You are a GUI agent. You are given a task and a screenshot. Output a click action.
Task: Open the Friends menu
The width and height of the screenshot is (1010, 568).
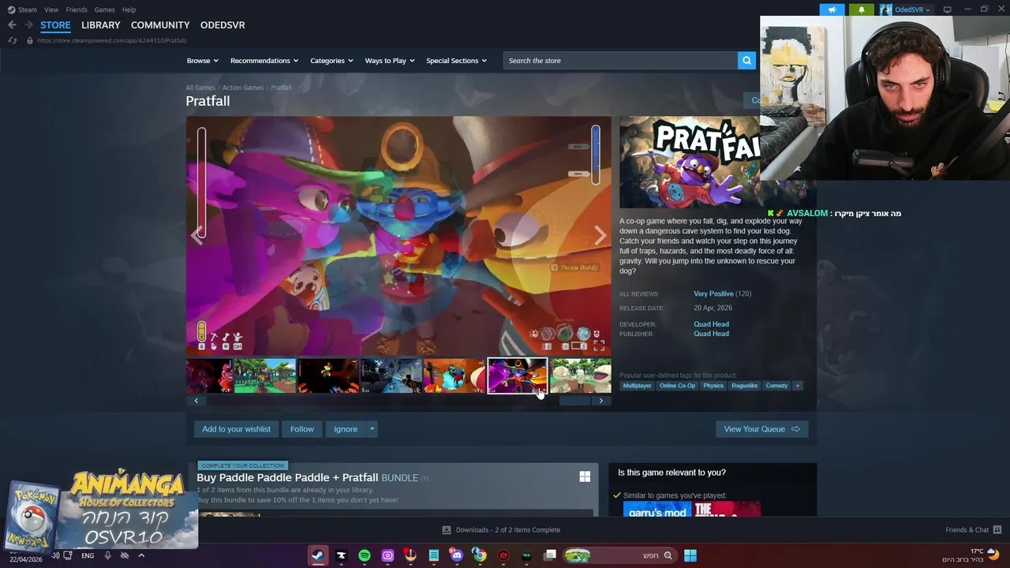(x=77, y=9)
